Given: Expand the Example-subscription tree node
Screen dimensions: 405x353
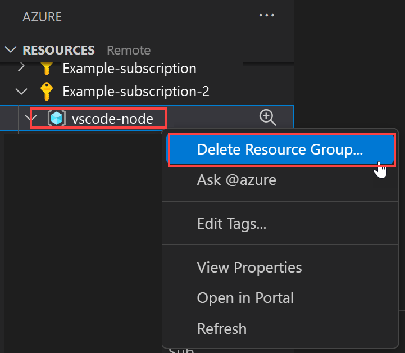Looking at the screenshot, I should coord(22,69).
